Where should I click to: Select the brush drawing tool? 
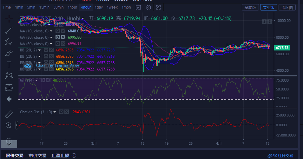[x=9, y=53]
